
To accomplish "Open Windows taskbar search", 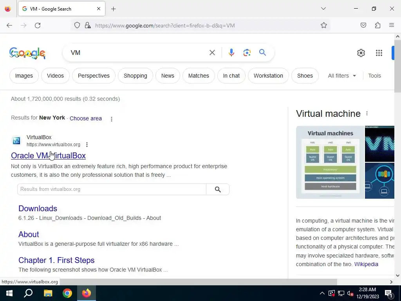I will click(x=28, y=293).
